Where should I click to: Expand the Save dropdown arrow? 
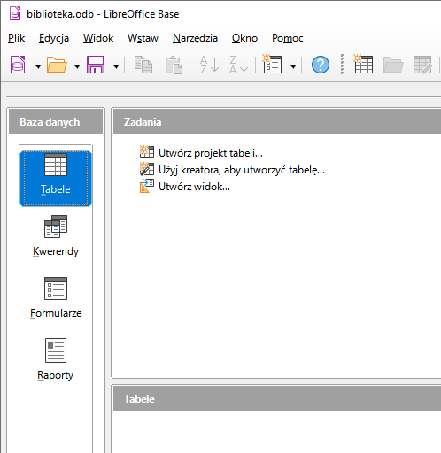tap(116, 66)
